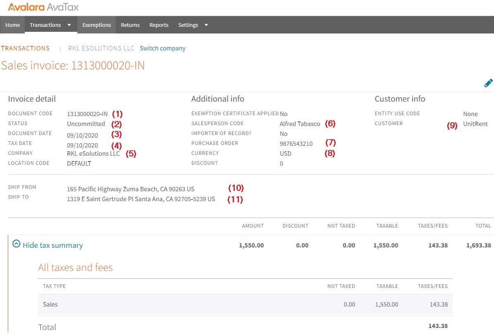The width and height of the screenshot is (494, 335).
Task: Click the invoice title "Sales invoice: 1313000020-IN"
Action: point(73,65)
